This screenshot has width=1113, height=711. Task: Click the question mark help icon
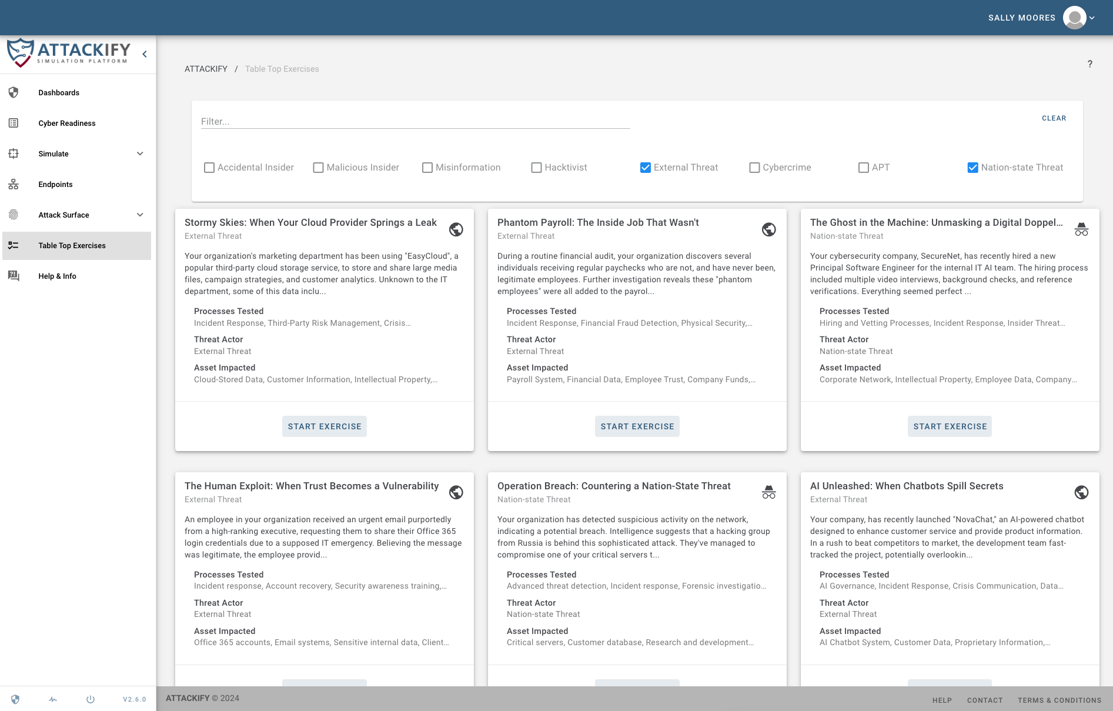1089,64
